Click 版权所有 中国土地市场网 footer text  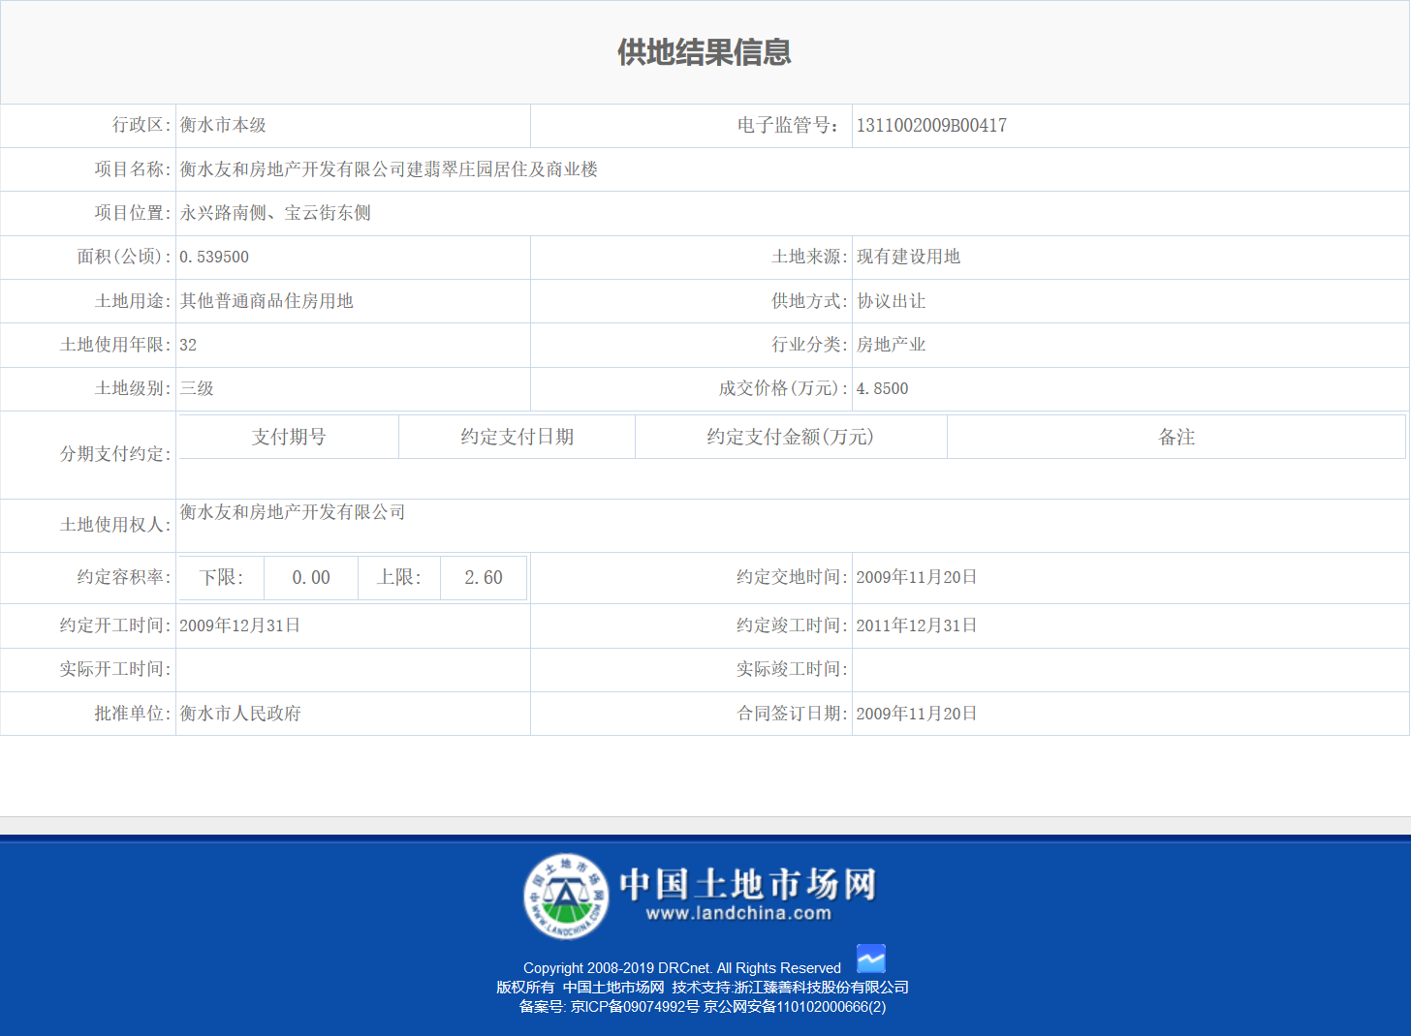(580, 988)
